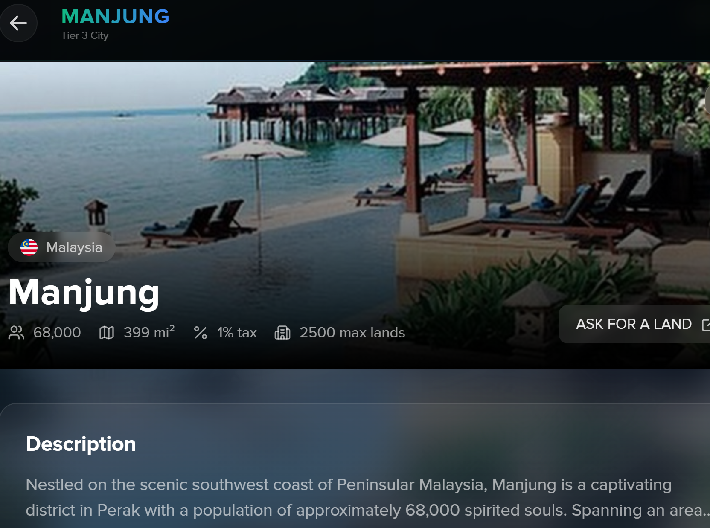Click the building max lands icon

point(282,333)
